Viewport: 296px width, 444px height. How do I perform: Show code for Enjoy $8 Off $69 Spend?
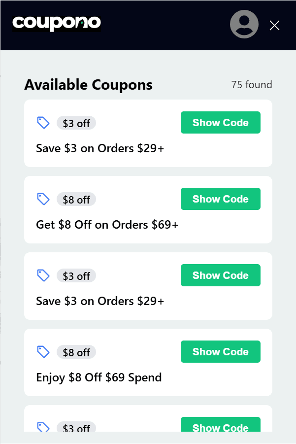tap(220, 351)
